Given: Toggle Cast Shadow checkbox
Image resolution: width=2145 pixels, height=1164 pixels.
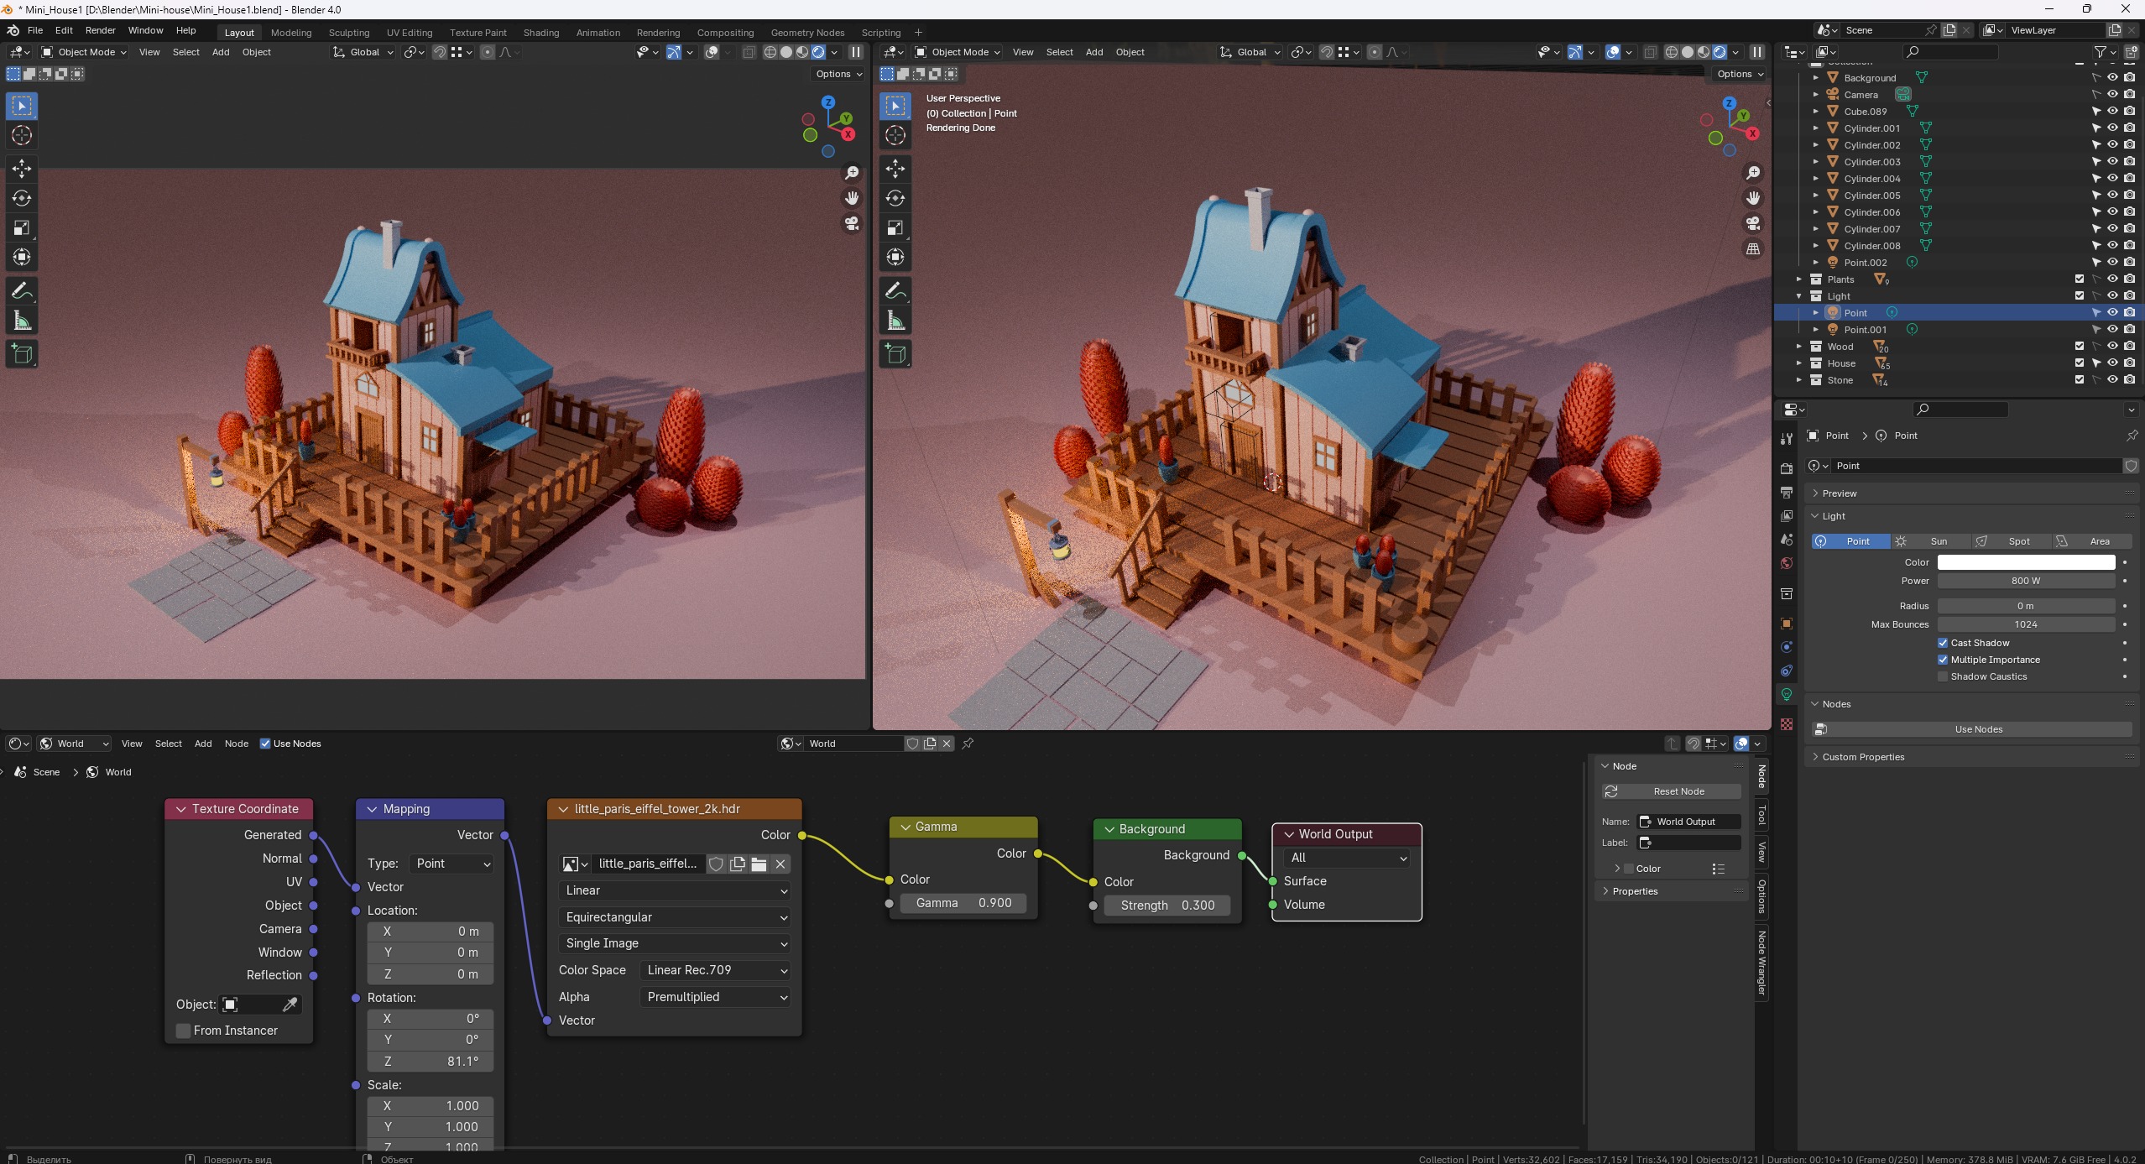Looking at the screenshot, I should [x=1942, y=643].
